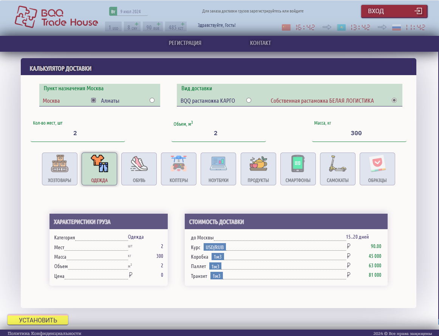Click the 1м3 badge next to Транзит
Screen dimensions: 439x336
click(x=216, y=276)
